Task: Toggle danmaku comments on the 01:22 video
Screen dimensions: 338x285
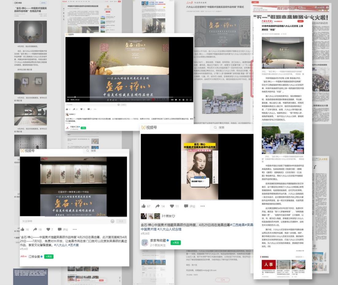Action: [x=176, y=100]
